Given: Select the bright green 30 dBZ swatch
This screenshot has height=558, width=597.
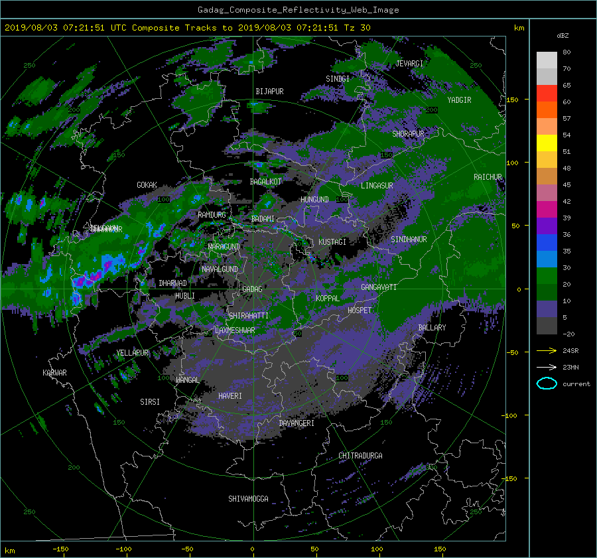Looking at the screenshot, I should [x=547, y=276].
